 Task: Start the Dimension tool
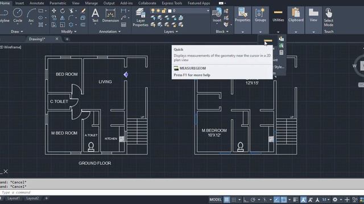pos(110,15)
